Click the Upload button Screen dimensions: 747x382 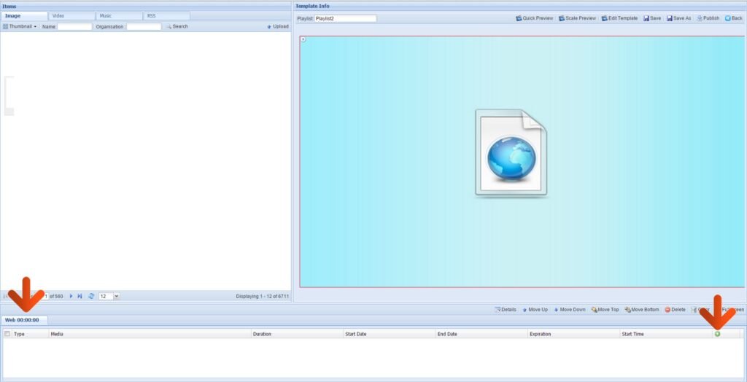pos(278,26)
